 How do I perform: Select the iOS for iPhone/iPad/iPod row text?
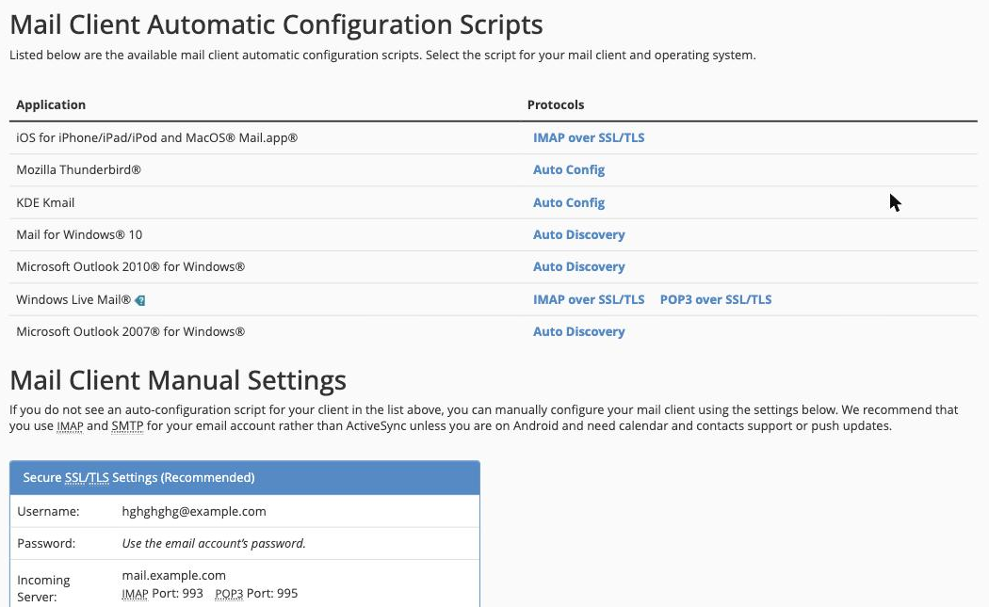click(x=157, y=137)
